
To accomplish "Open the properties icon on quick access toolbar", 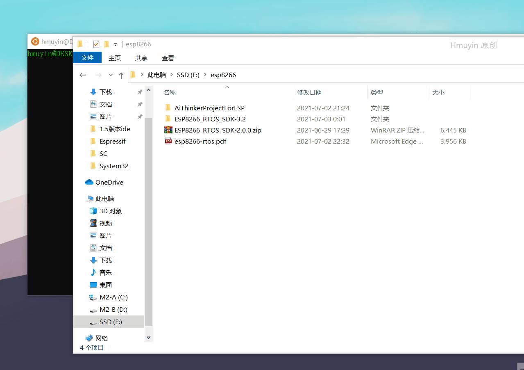I will pyautogui.click(x=96, y=44).
